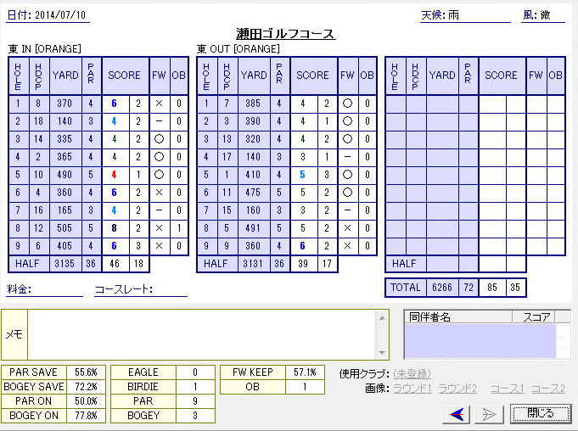The width and height of the screenshot is (578, 431).
Task: Click the third table SCORE header
Action: pyautogui.click(x=502, y=76)
